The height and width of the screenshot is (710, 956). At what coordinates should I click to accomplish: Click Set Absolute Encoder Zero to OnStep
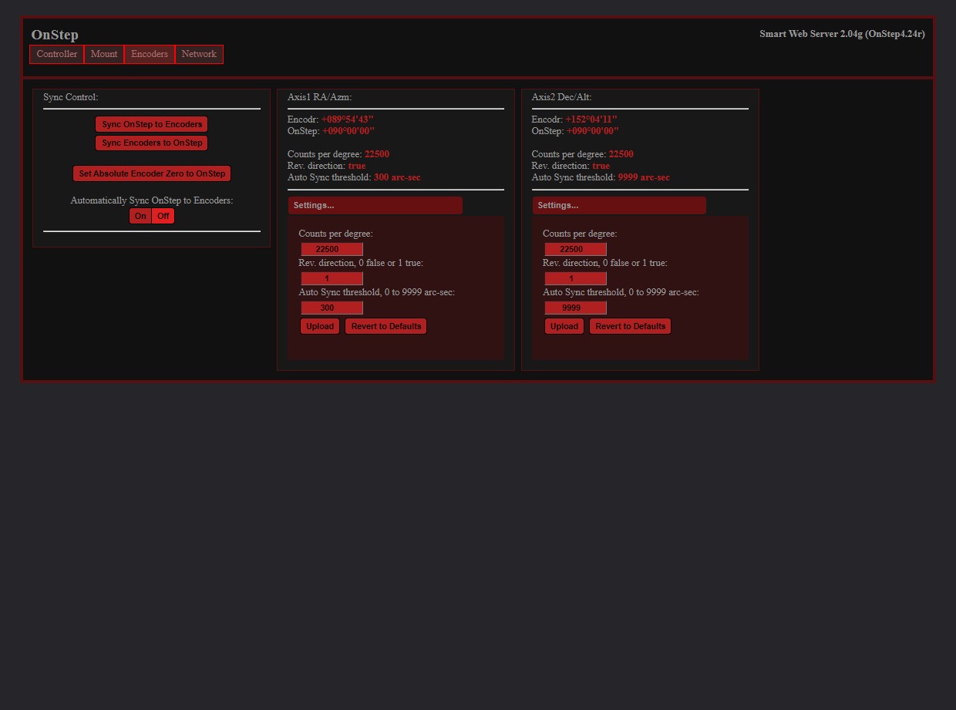(x=152, y=173)
